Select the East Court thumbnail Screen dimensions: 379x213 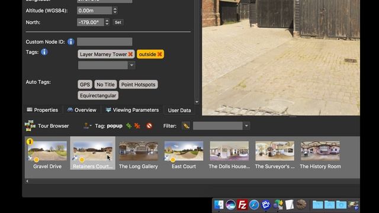pos(184,151)
